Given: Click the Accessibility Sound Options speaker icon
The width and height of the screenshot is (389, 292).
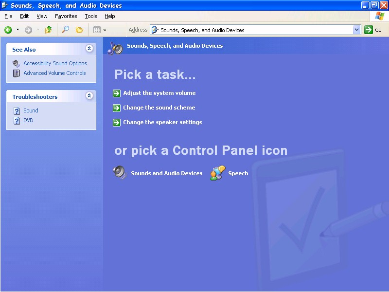Looking at the screenshot, I should pyautogui.click(x=16, y=64).
